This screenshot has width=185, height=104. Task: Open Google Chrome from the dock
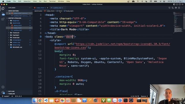coord(40,100)
